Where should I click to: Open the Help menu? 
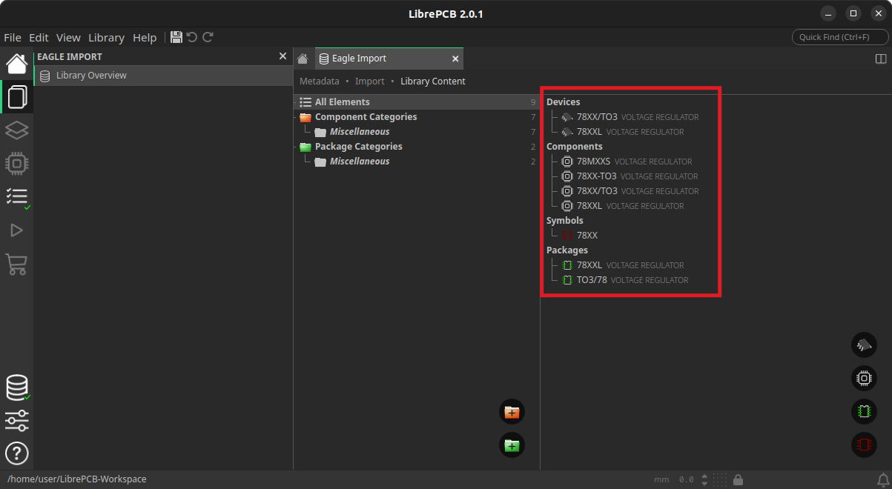[x=145, y=37]
